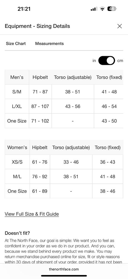This screenshot has height=279, width=128.
Task: Tap the Women's XS/S size row label
Action: (x=17, y=162)
